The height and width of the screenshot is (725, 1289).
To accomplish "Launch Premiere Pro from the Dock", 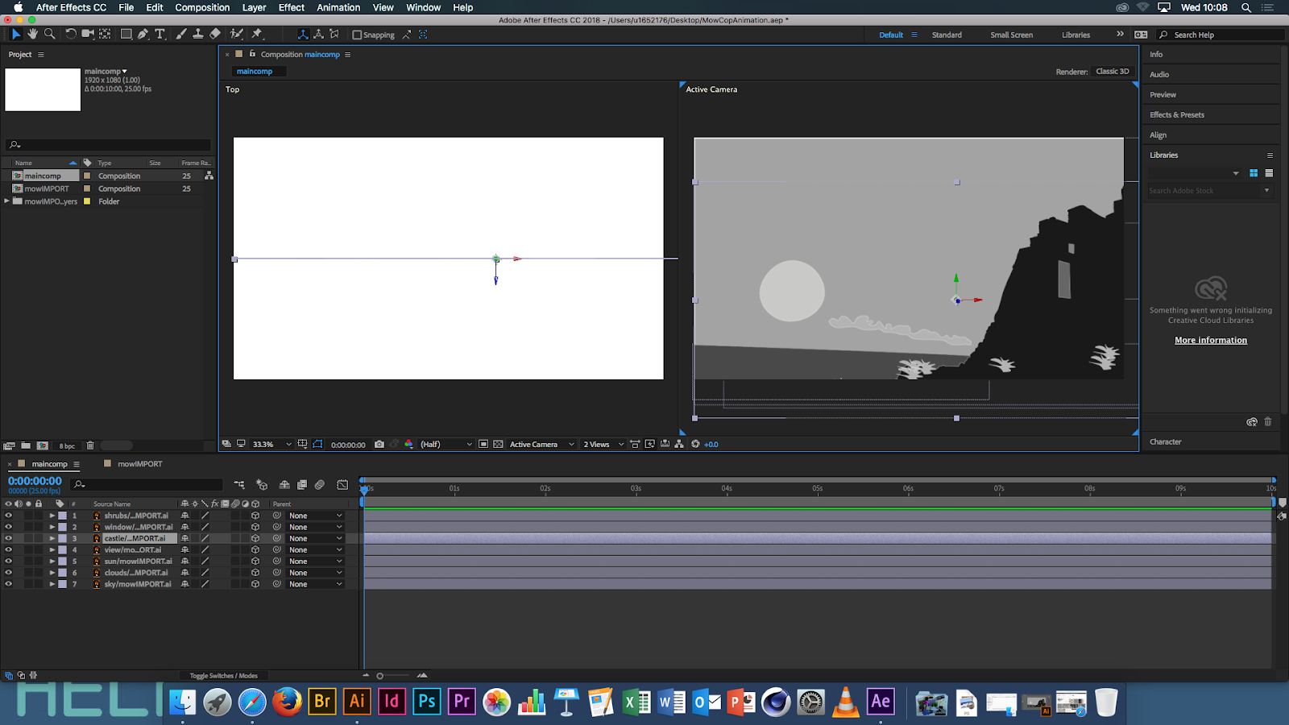I will coord(462,702).
